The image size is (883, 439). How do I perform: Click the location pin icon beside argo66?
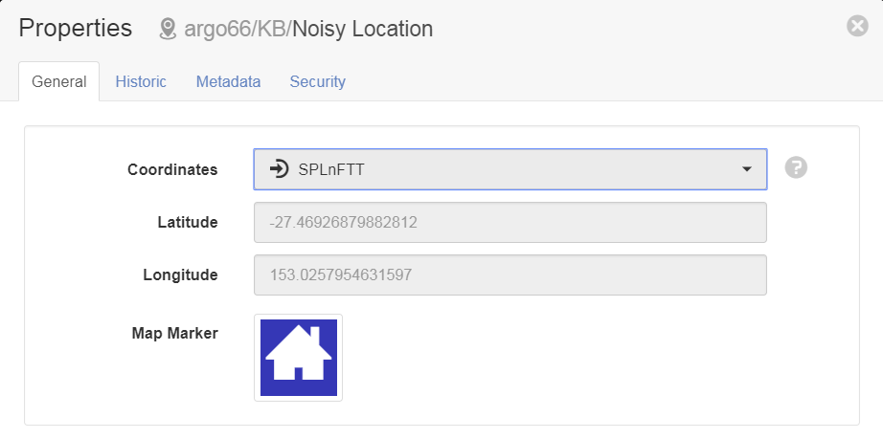coord(168,29)
